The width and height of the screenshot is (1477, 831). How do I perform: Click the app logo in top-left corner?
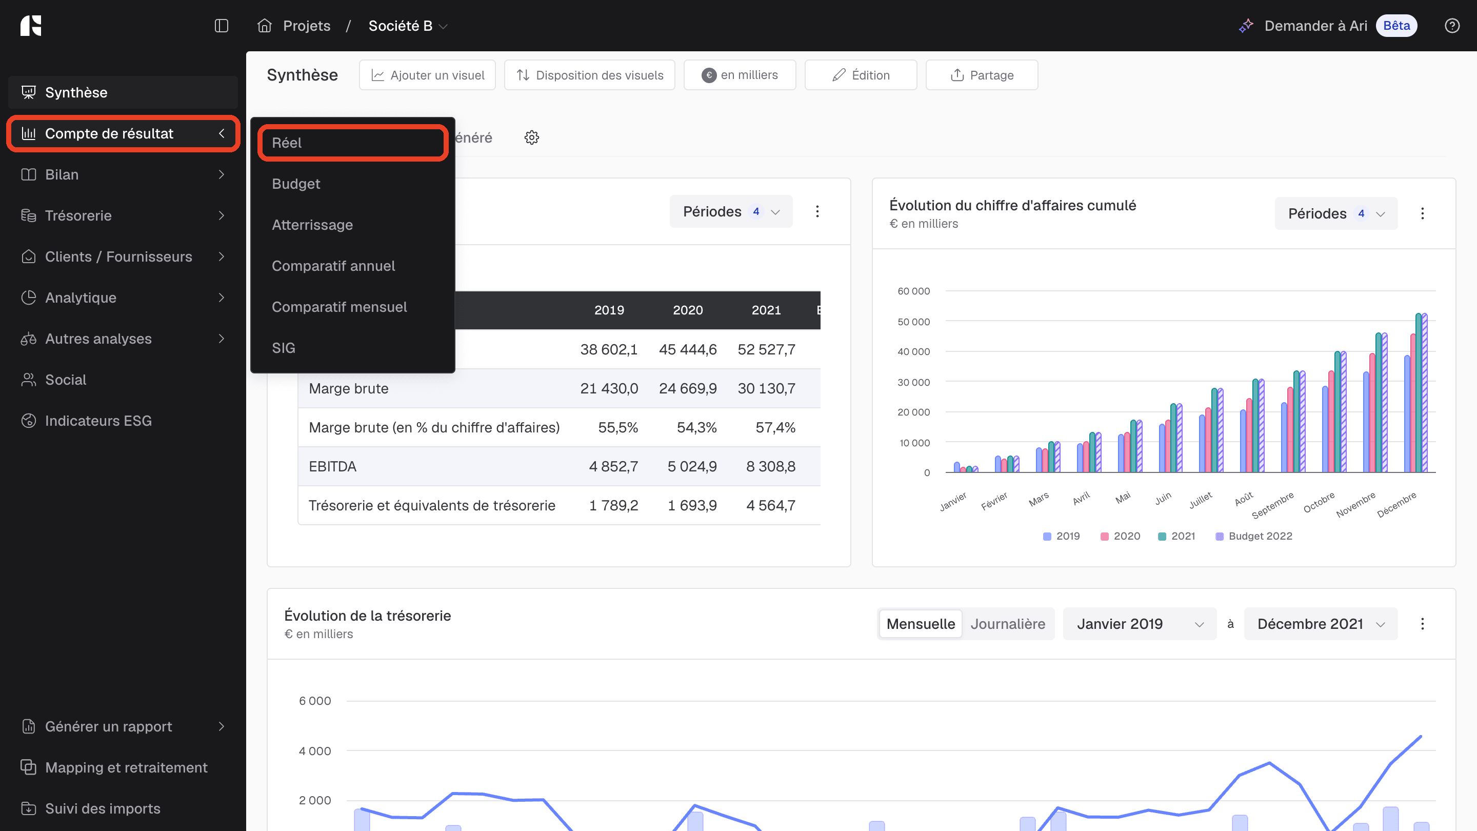(x=31, y=26)
